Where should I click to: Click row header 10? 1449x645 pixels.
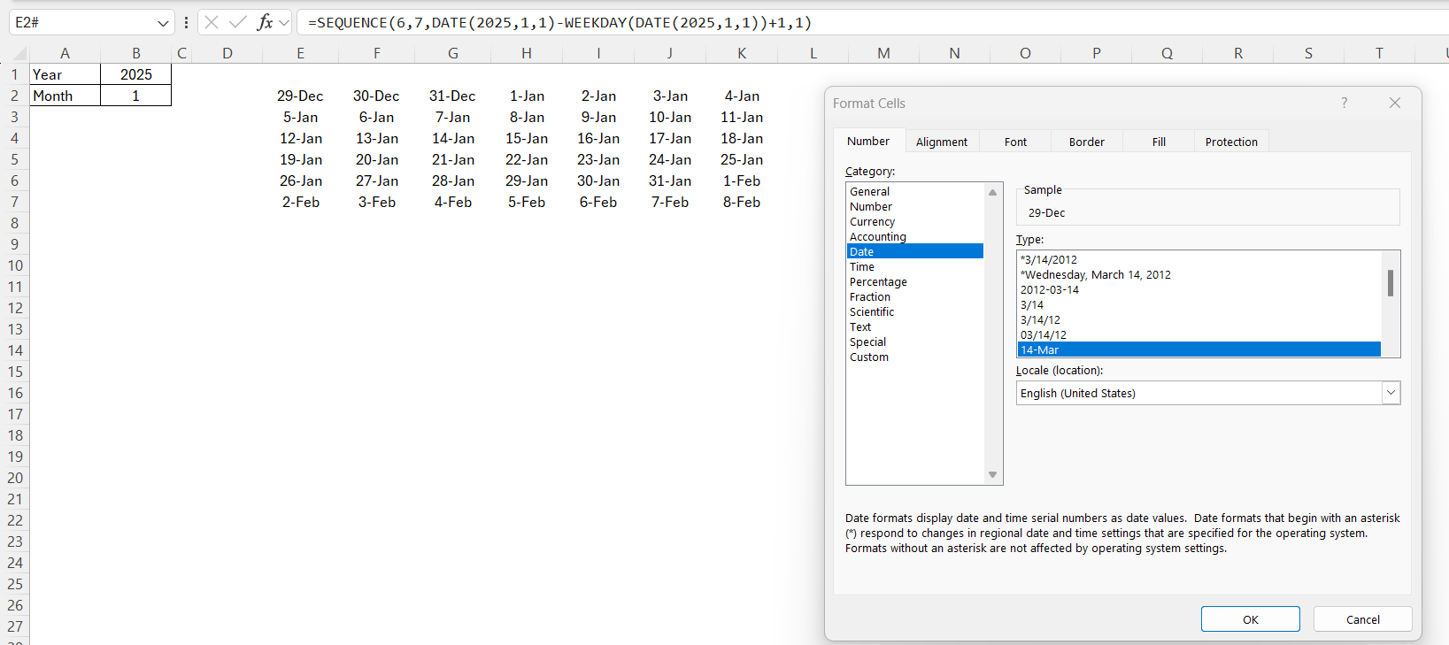pyautogui.click(x=15, y=265)
